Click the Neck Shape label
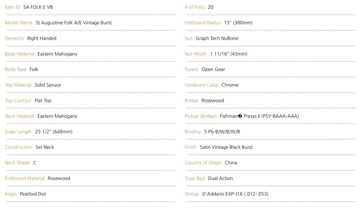The height and width of the screenshot is (208, 361). [x=17, y=163]
